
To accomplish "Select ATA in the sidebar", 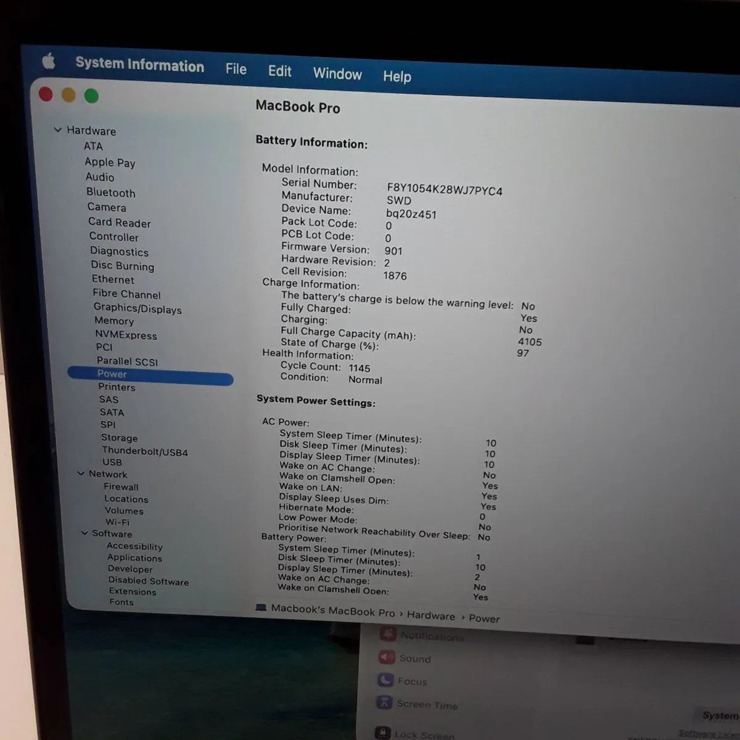I will (93, 146).
